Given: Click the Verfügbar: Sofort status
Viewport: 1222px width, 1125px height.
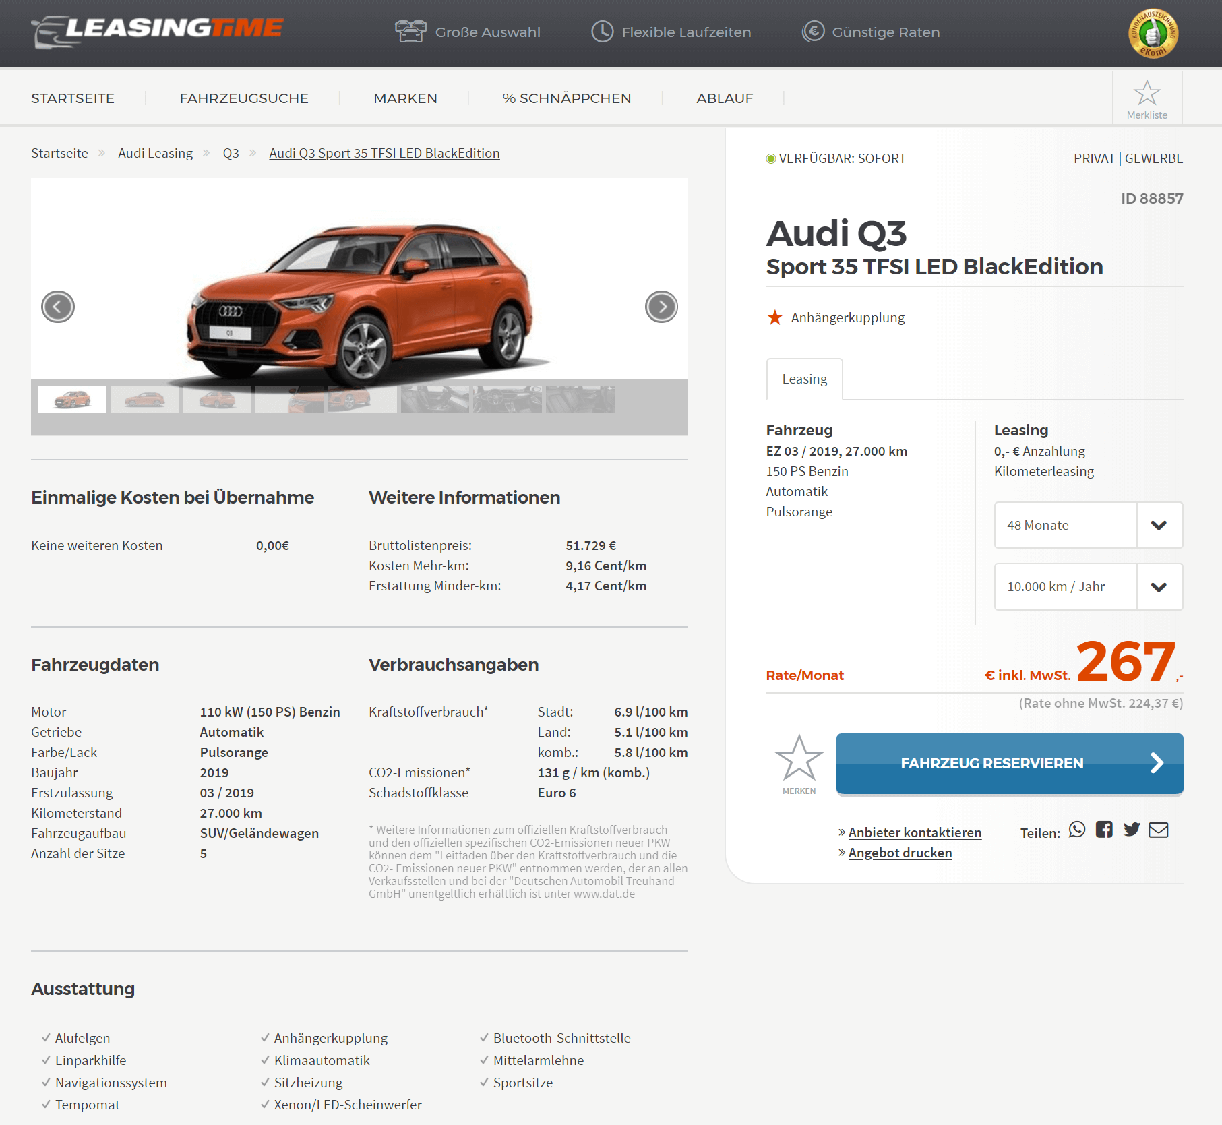Looking at the screenshot, I should (x=836, y=158).
